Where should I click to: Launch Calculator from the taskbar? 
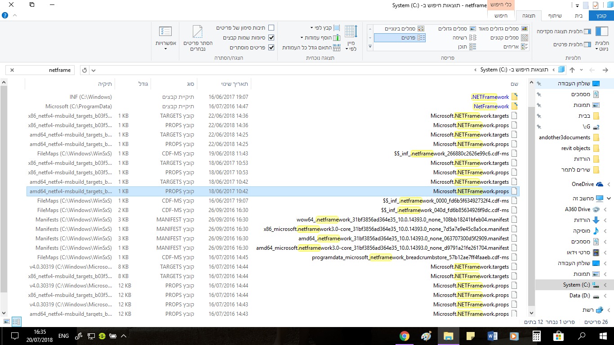536,336
